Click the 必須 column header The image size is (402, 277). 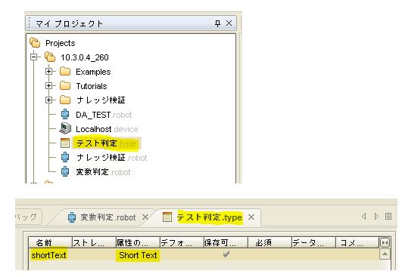click(270, 242)
